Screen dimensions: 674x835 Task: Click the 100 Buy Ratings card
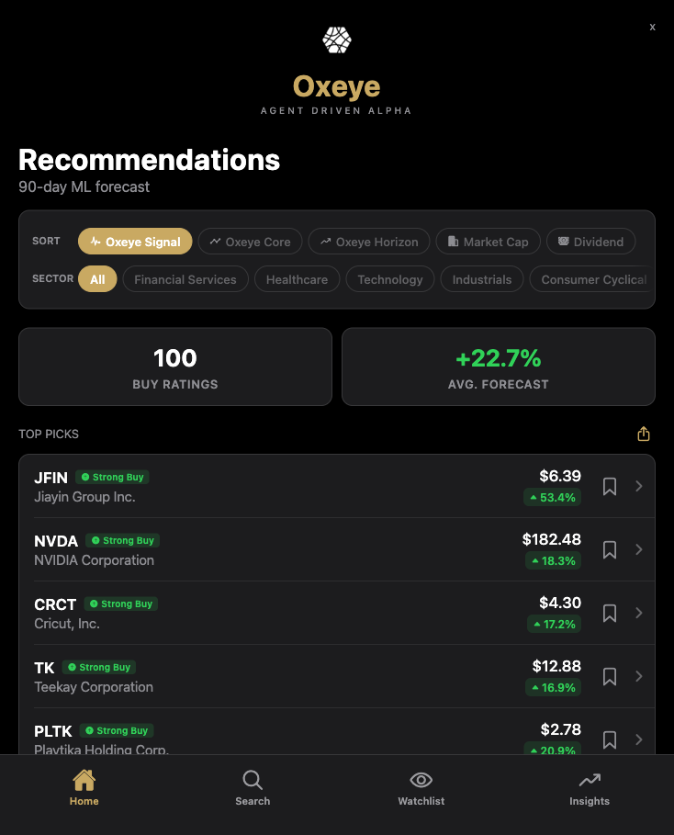click(174, 366)
